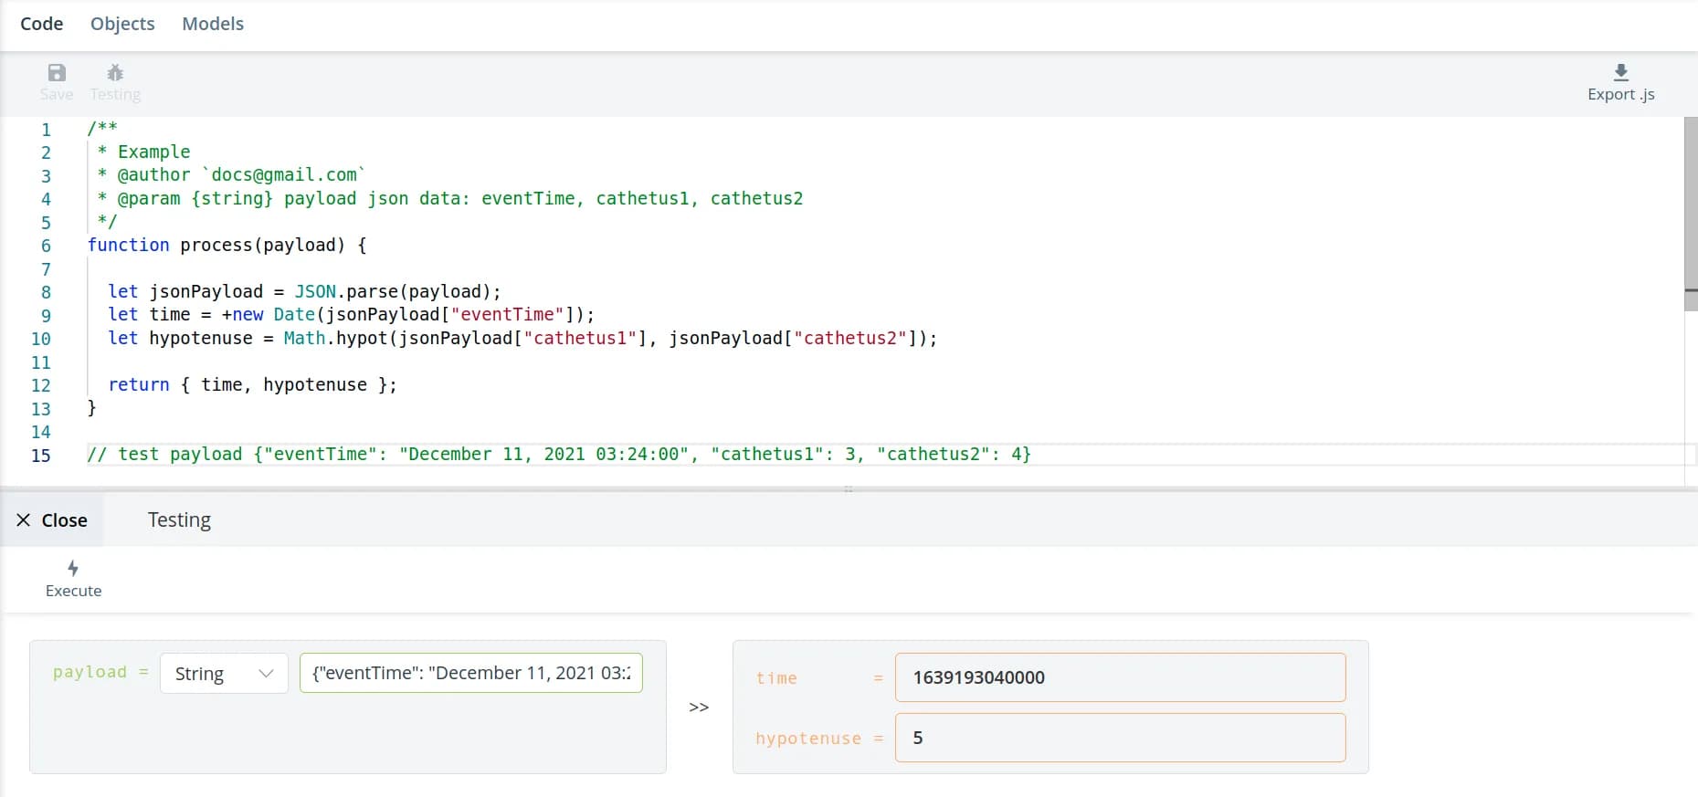Go to the Models tab
Image resolution: width=1698 pixels, height=797 pixels.
click(x=213, y=24)
